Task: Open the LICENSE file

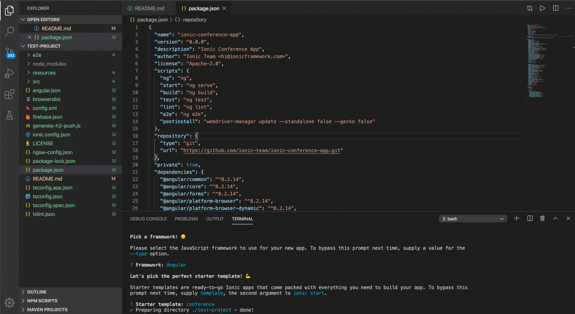Action: [x=70, y=143]
